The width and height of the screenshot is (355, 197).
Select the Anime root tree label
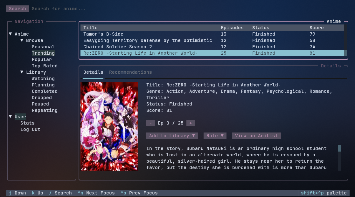coord(22,34)
